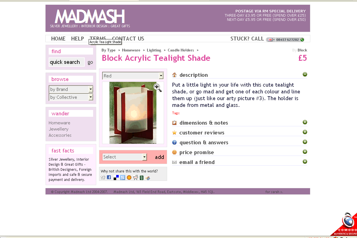
Task: Share via the Delicious bookmark icon
Action: (116, 178)
